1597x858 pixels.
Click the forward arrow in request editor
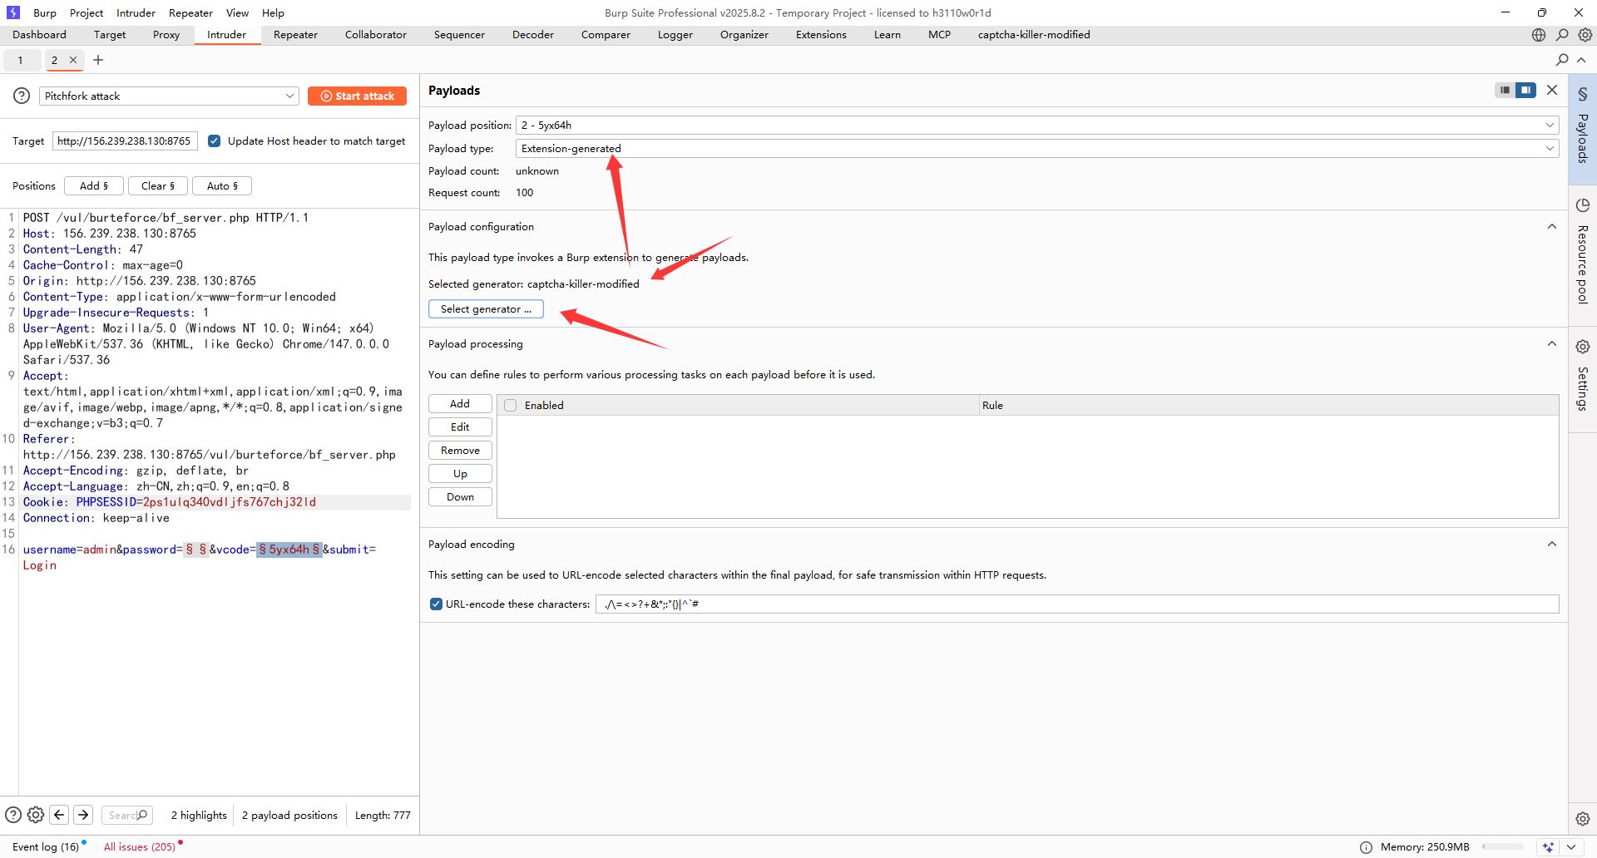(x=83, y=815)
